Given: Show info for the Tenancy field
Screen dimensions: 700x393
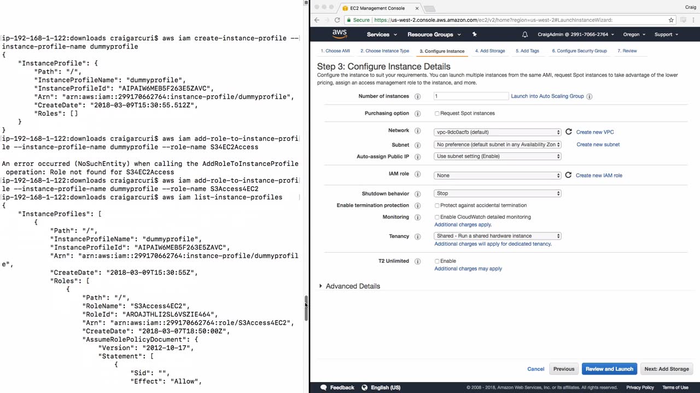Looking at the screenshot, I should [417, 237].
